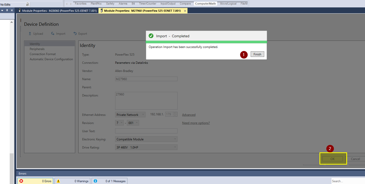The width and height of the screenshot is (365, 184).
Task: Click the module icon on the M27960 tab
Action: coord(102,11)
